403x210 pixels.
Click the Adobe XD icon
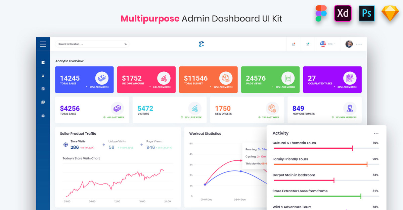(x=343, y=14)
